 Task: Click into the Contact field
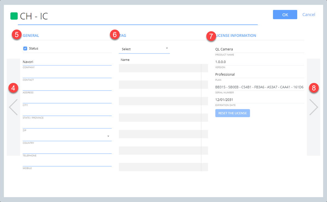point(67,74)
